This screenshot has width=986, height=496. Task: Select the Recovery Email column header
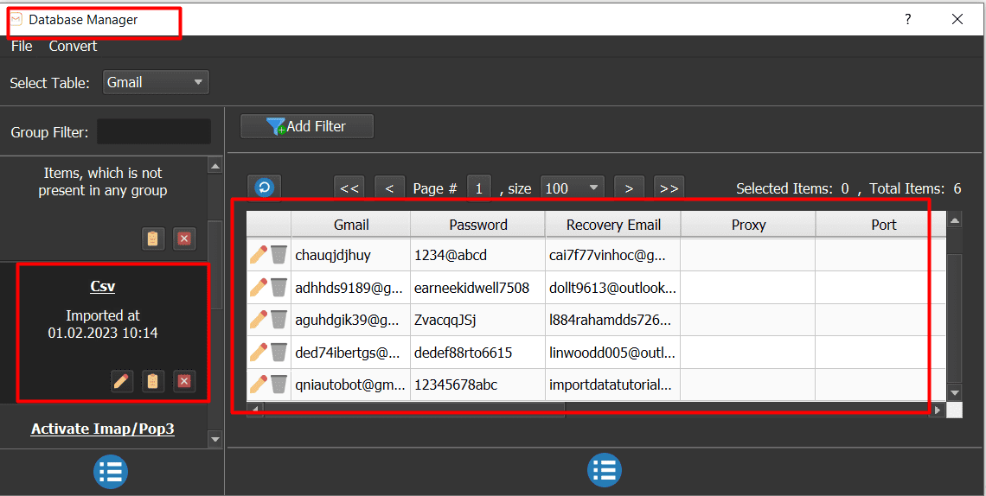click(x=613, y=225)
